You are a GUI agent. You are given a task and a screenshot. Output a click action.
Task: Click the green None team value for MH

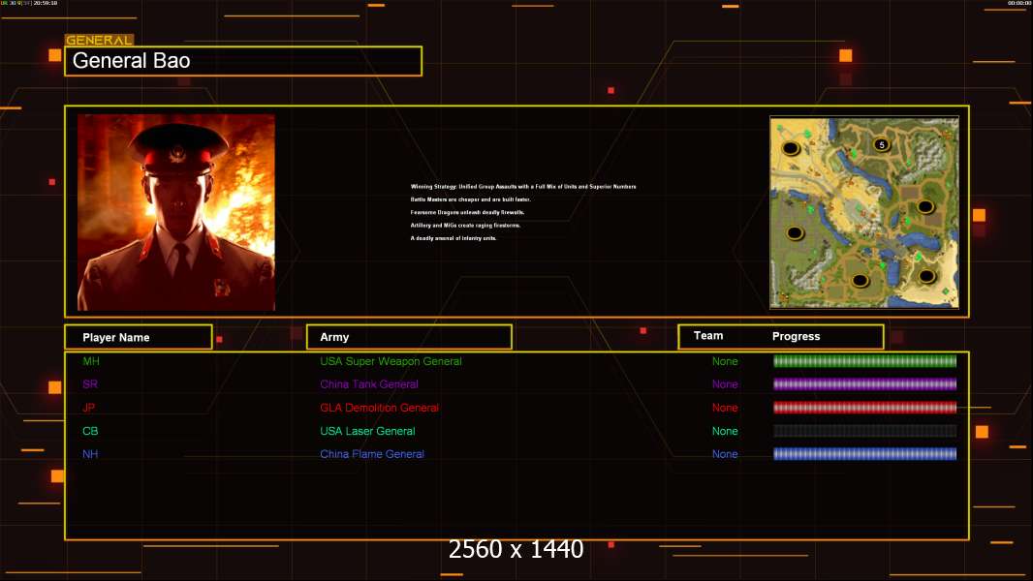(725, 361)
